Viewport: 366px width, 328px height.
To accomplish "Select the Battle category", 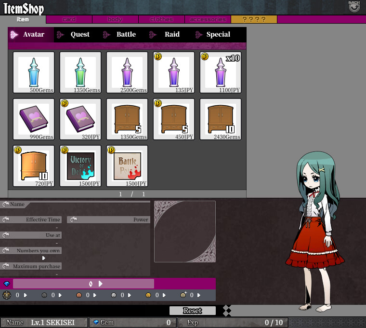I will coord(123,35).
